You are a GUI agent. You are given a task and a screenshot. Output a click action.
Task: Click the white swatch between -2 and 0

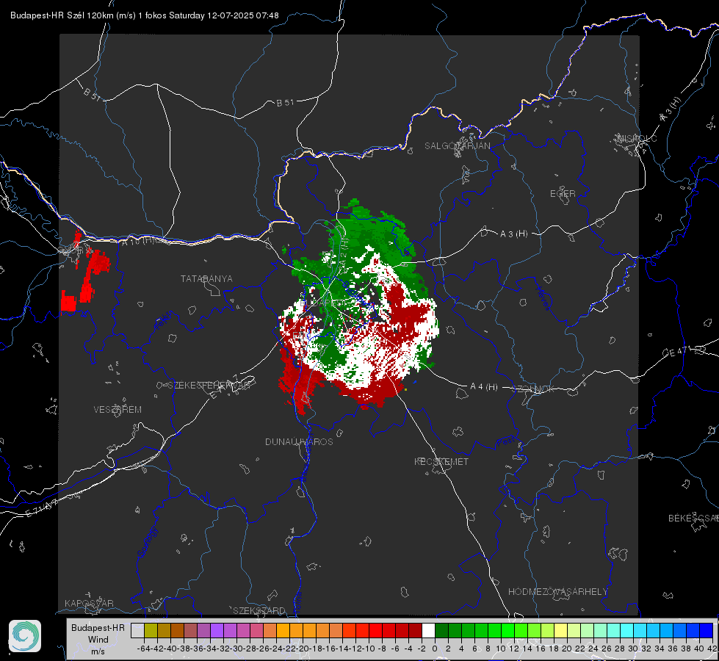point(428,630)
